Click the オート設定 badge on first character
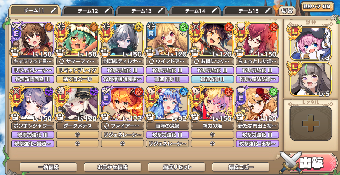The height and width of the screenshot is (175, 340). [16, 52]
